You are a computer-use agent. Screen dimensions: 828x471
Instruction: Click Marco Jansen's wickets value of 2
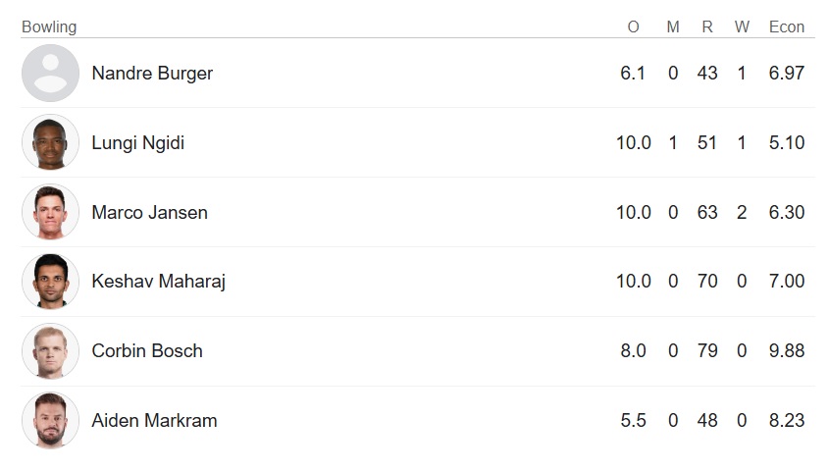(742, 213)
